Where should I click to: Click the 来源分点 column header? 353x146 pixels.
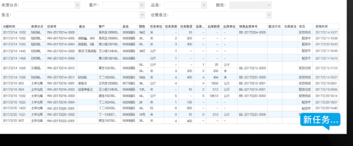pos(38,26)
